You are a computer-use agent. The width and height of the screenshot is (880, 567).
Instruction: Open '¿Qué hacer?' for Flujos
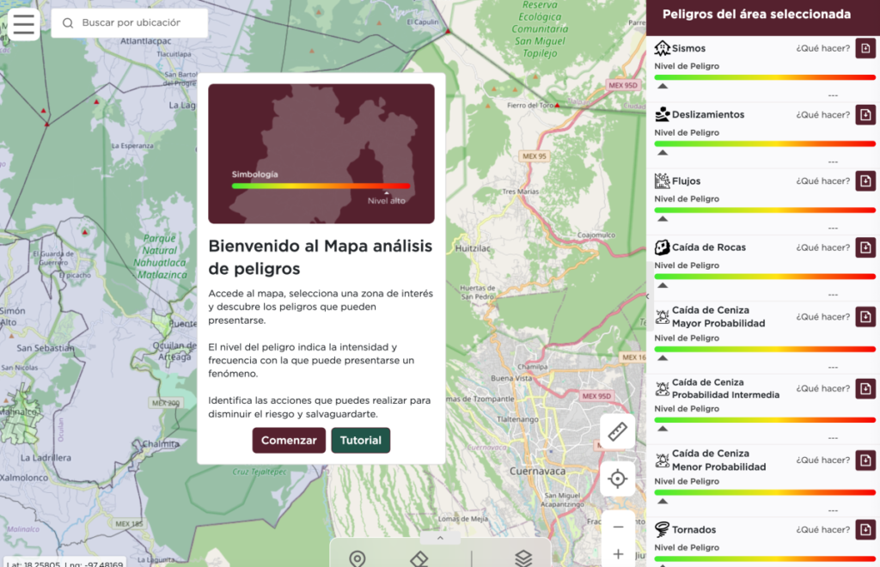[822, 181]
